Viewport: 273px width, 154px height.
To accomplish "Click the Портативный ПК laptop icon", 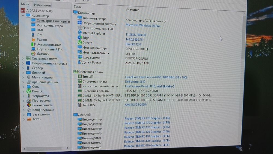I will pyautogui.click(x=33, y=49).
